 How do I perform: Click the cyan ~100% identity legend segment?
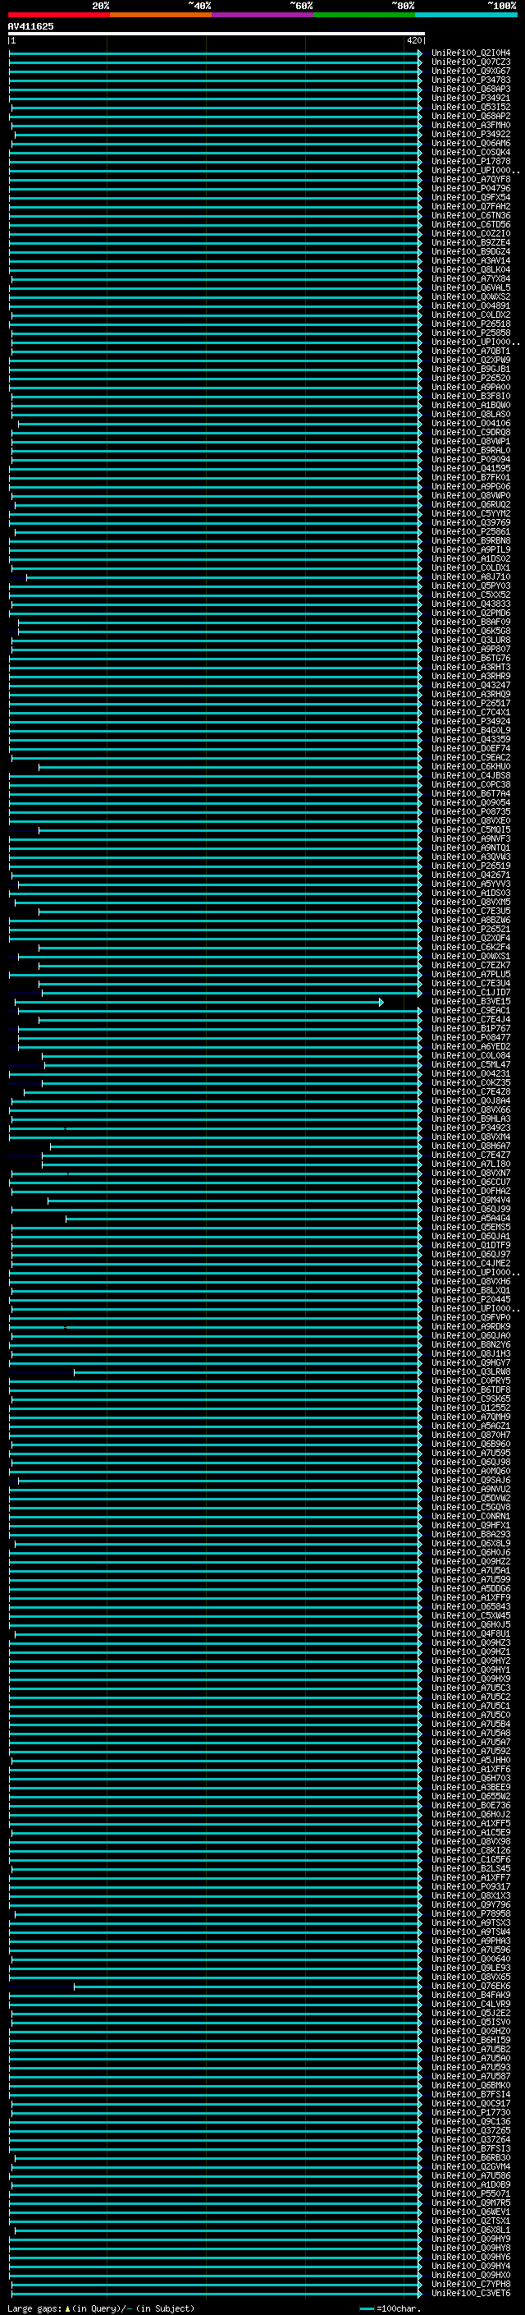pyautogui.click(x=467, y=16)
